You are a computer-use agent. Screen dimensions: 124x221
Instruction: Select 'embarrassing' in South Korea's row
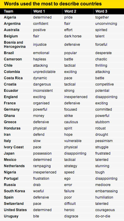pyautogui.click(x=106, y=191)
